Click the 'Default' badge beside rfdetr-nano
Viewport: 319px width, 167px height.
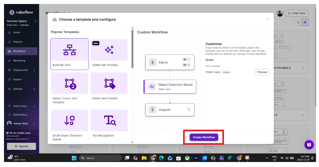[x=226, y=72]
